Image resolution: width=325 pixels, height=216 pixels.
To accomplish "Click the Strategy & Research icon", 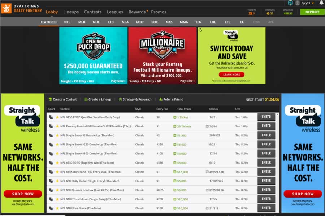I will [x=120, y=99].
